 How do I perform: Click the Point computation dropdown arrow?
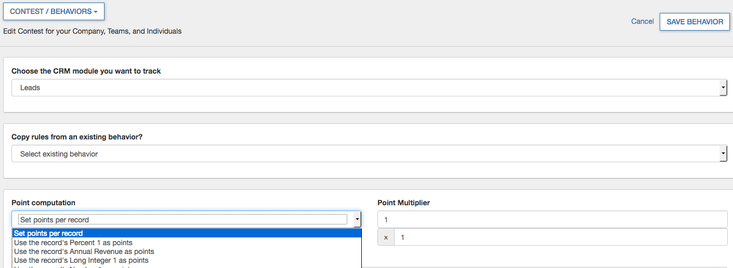[357, 220]
